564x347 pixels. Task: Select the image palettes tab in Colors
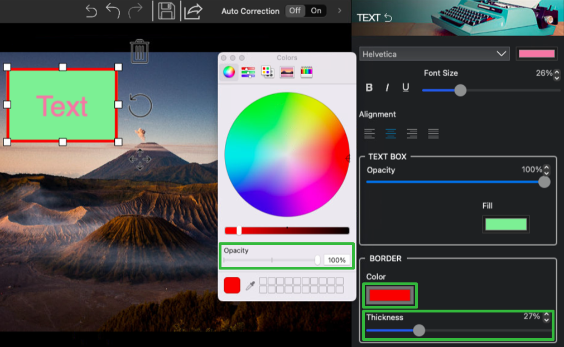coord(287,72)
